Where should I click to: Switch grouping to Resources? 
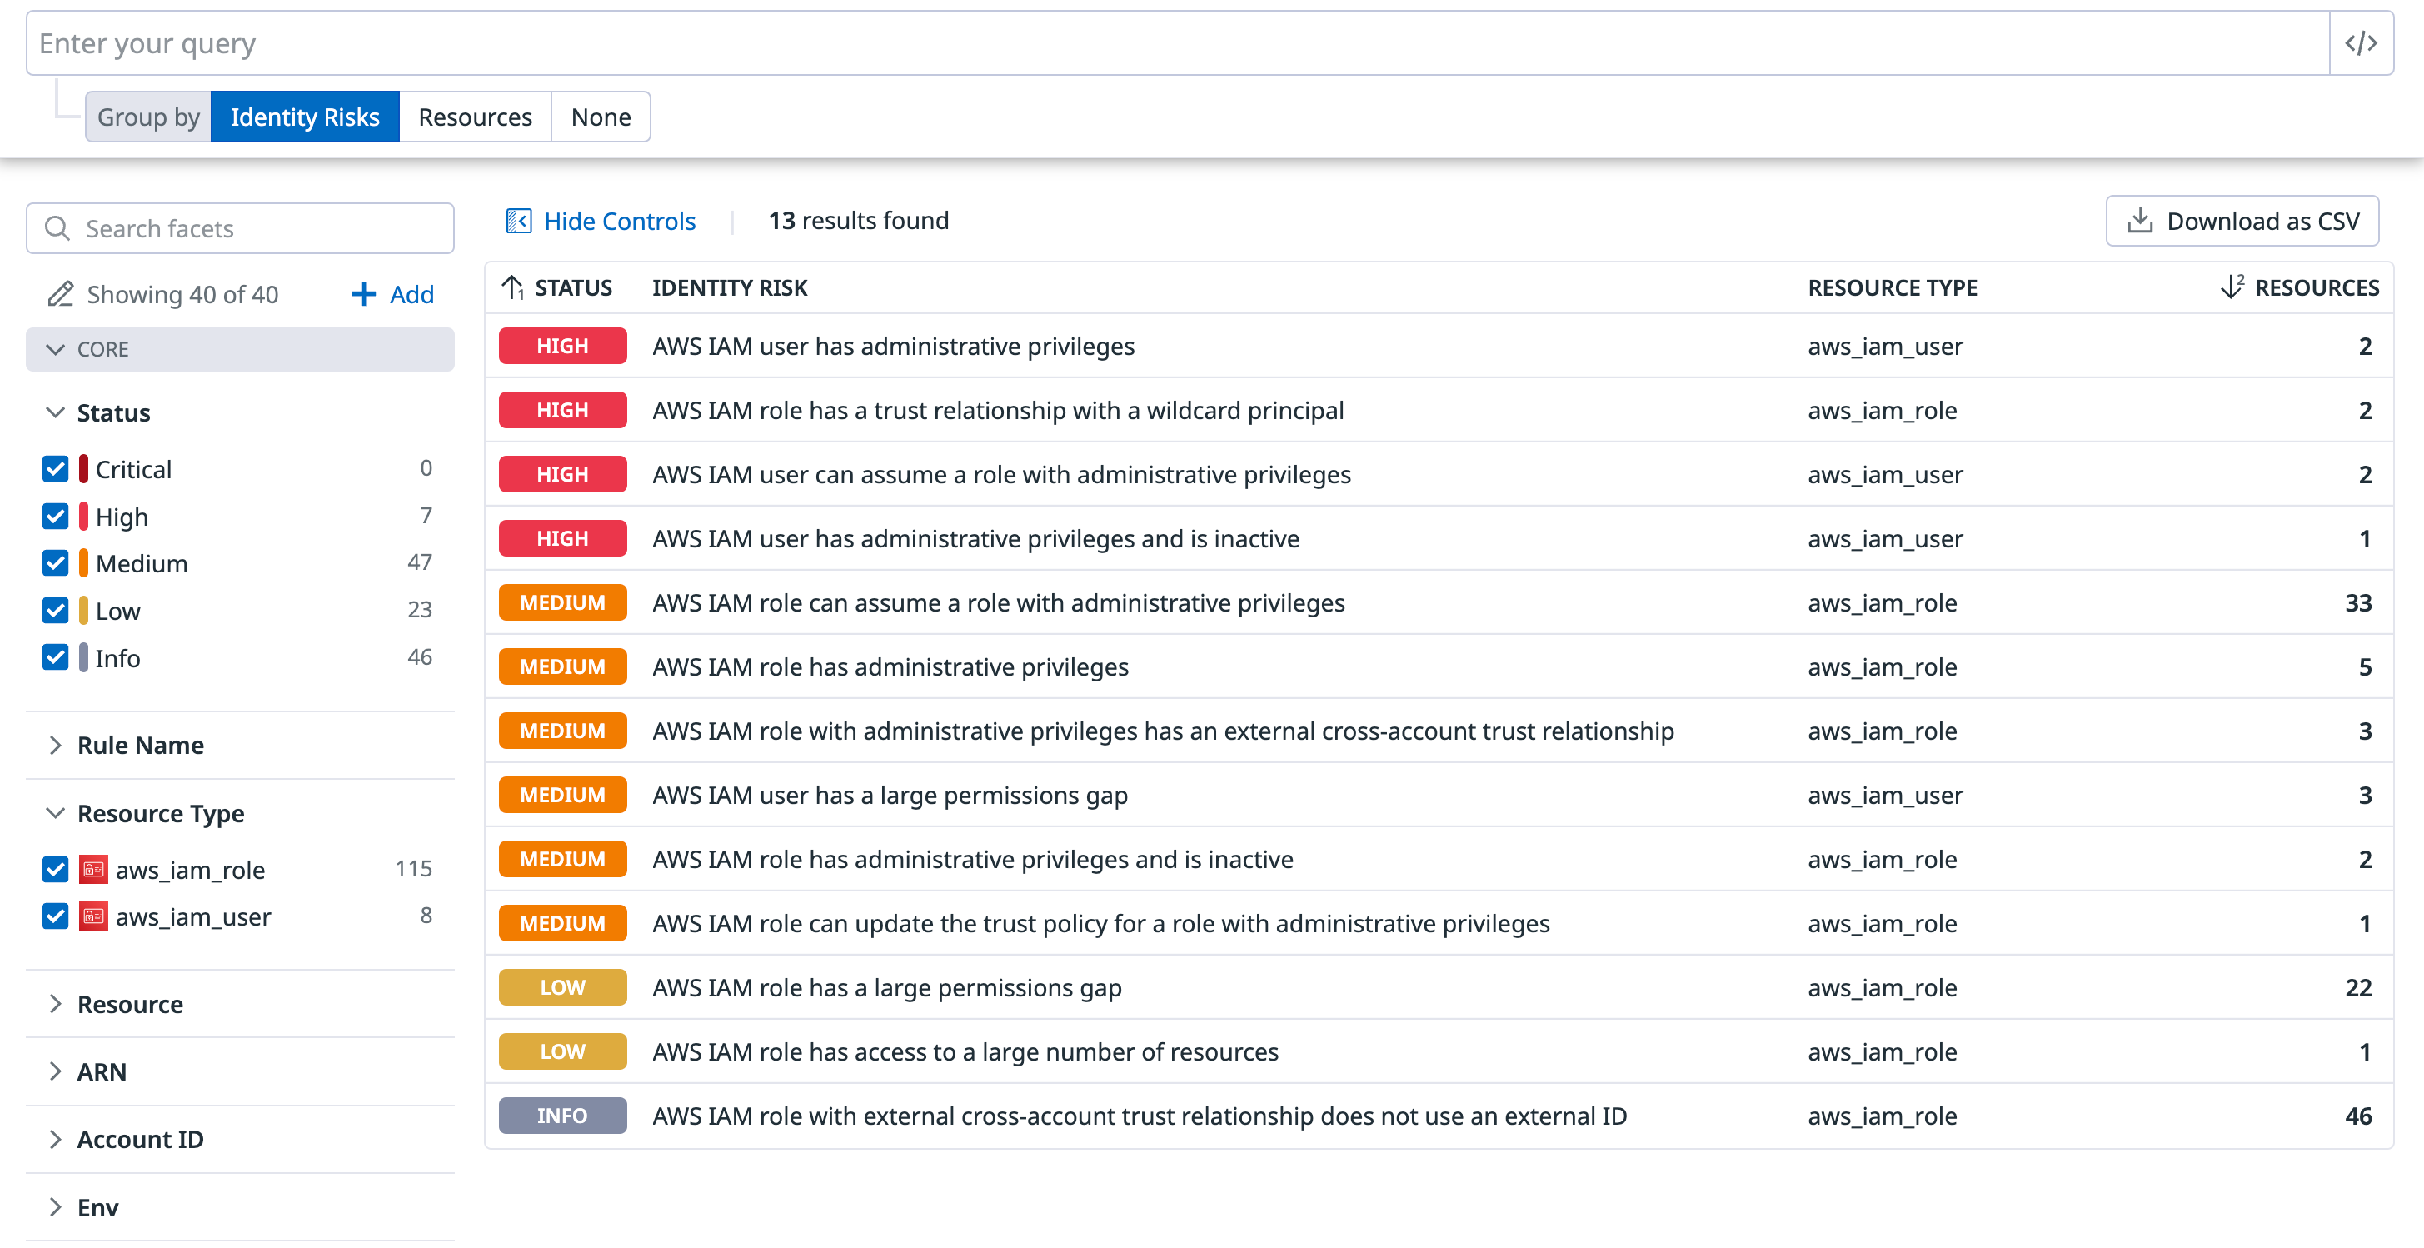tap(474, 117)
